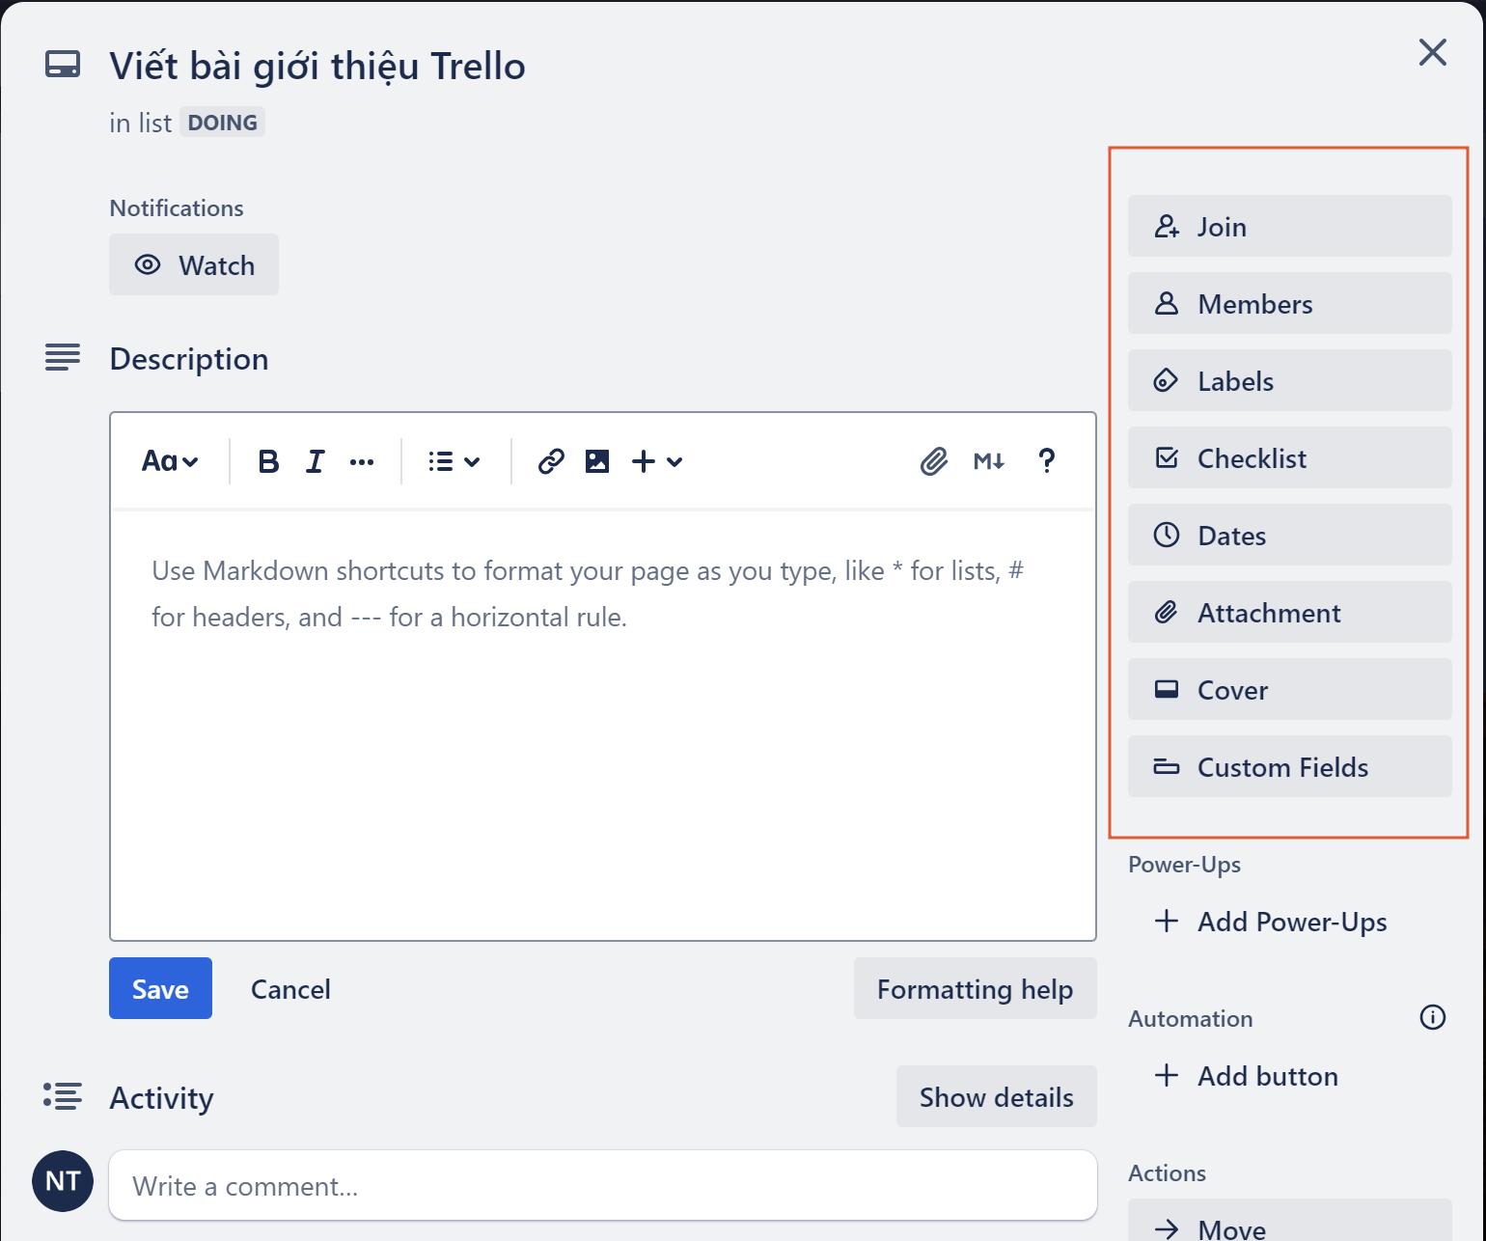Open the editor help question mark
Screen dimensions: 1486x1241
point(1046,461)
